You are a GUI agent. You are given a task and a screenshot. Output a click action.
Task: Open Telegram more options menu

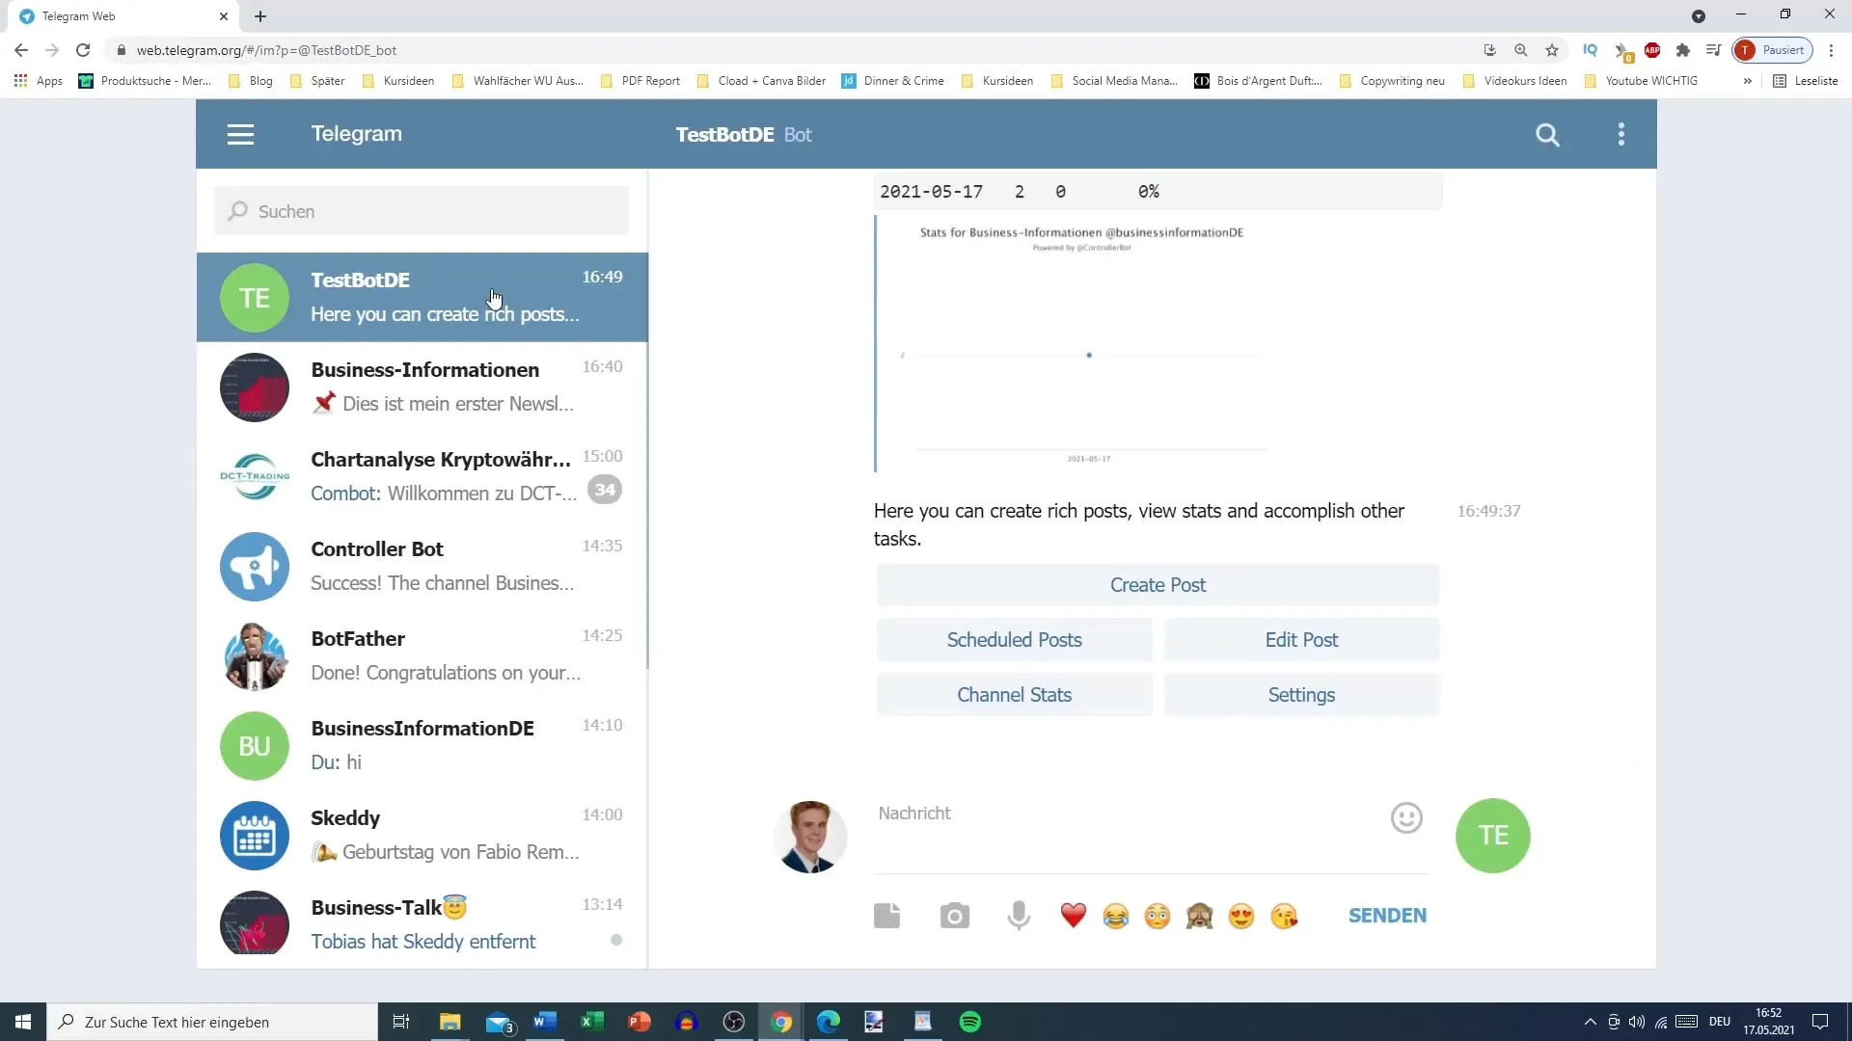tap(1623, 133)
